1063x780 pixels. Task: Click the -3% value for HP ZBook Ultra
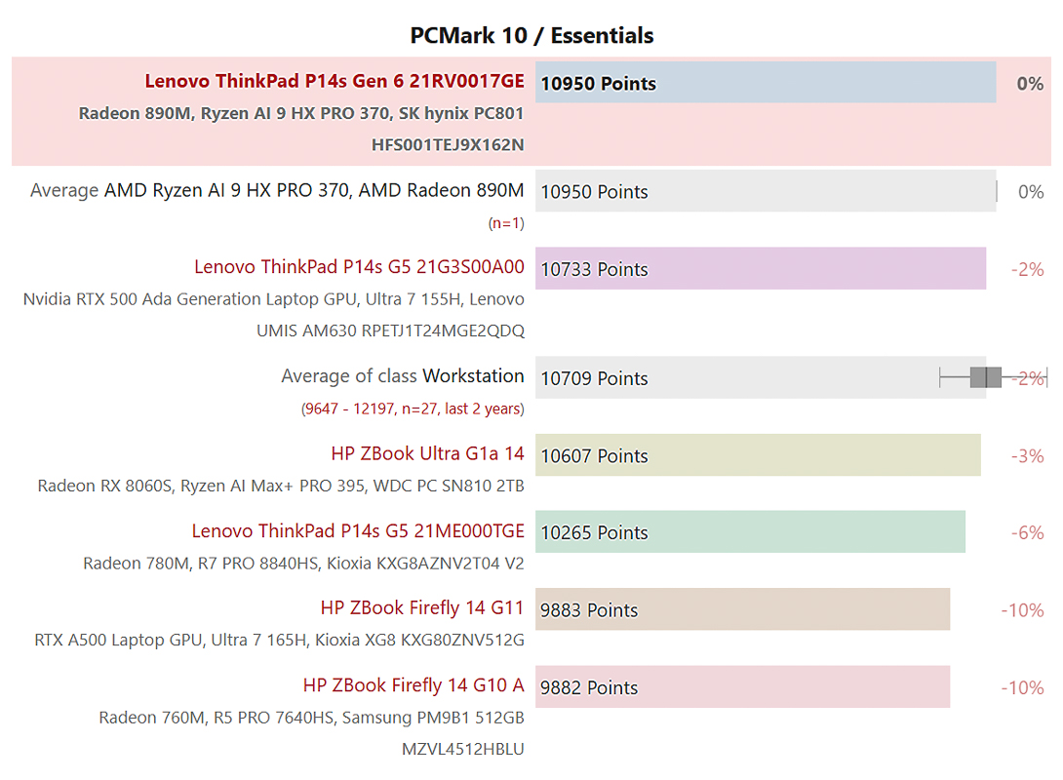[1027, 456]
